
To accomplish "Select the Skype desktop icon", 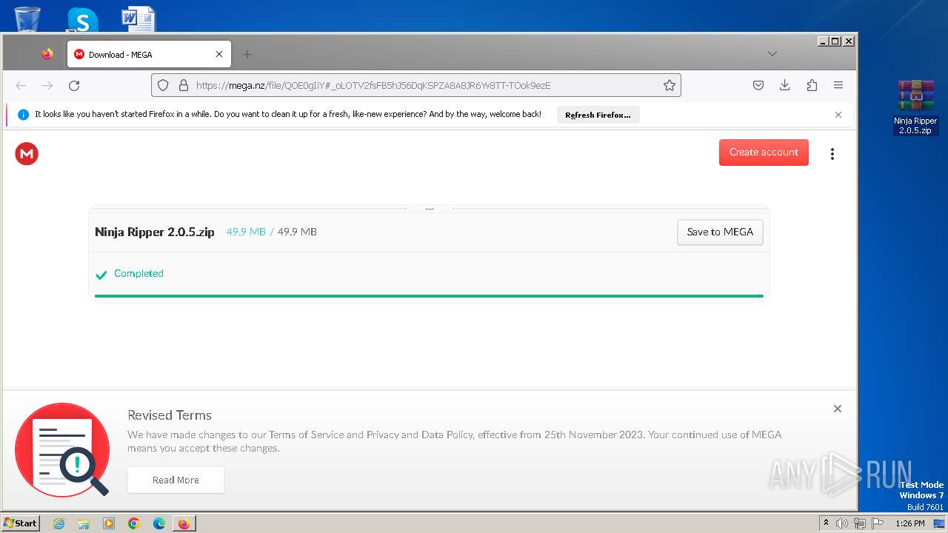I will pyautogui.click(x=82, y=20).
